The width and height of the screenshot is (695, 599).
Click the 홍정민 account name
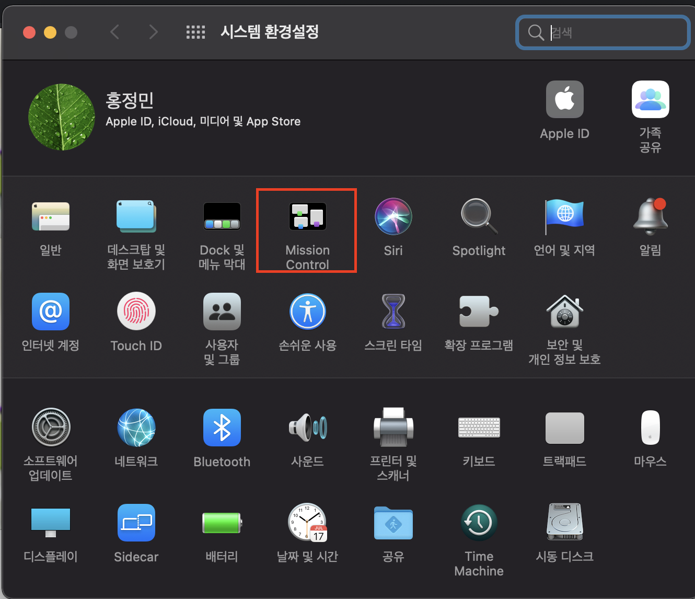point(130,100)
